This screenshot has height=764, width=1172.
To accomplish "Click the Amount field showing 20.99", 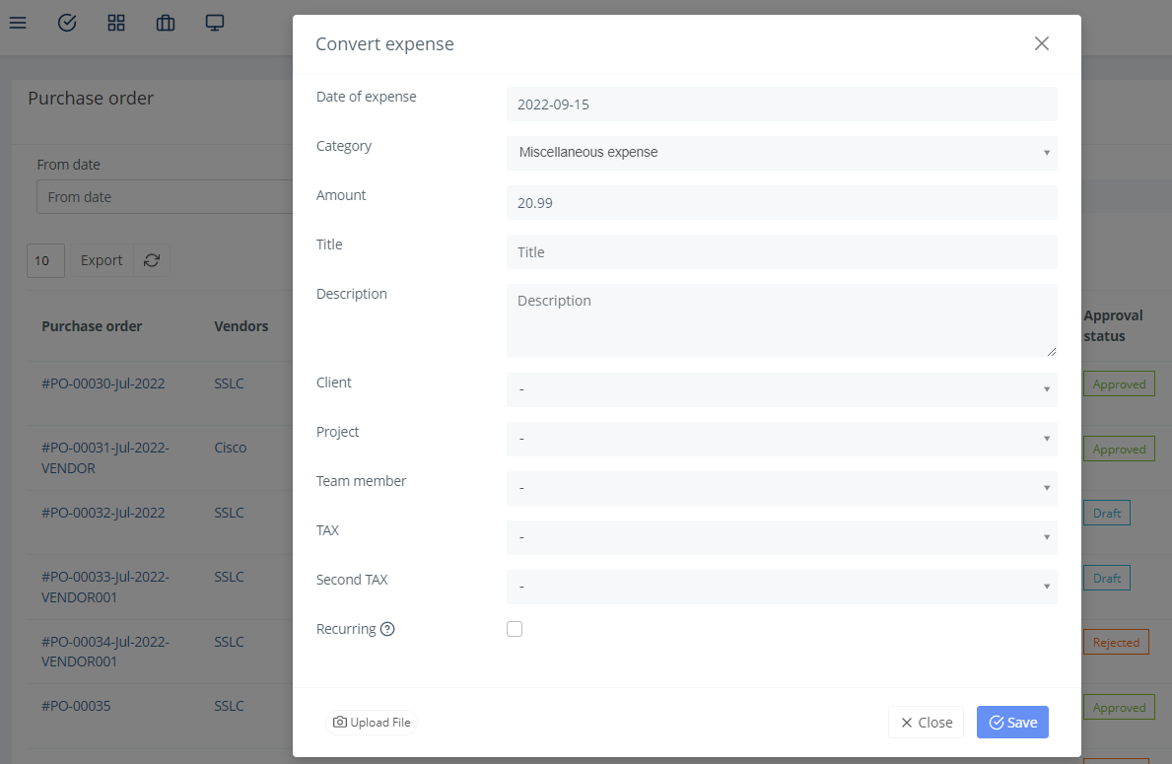I will click(782, 202).
